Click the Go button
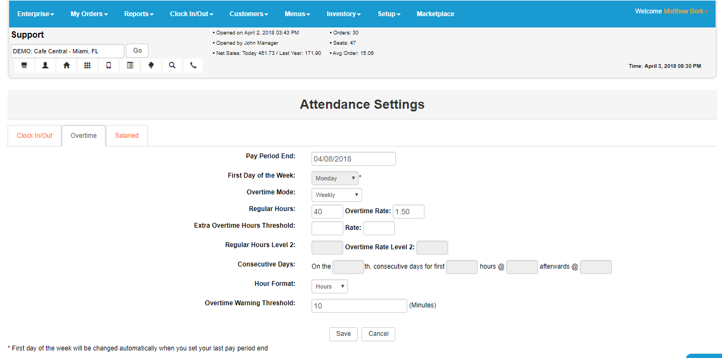The width and height of the screenshot is (722, 358). click(x=137, y=51)
